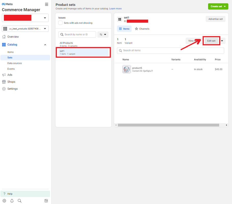Open Events page
The width and height of the screenshot is (232, 204).
(11, 69)
